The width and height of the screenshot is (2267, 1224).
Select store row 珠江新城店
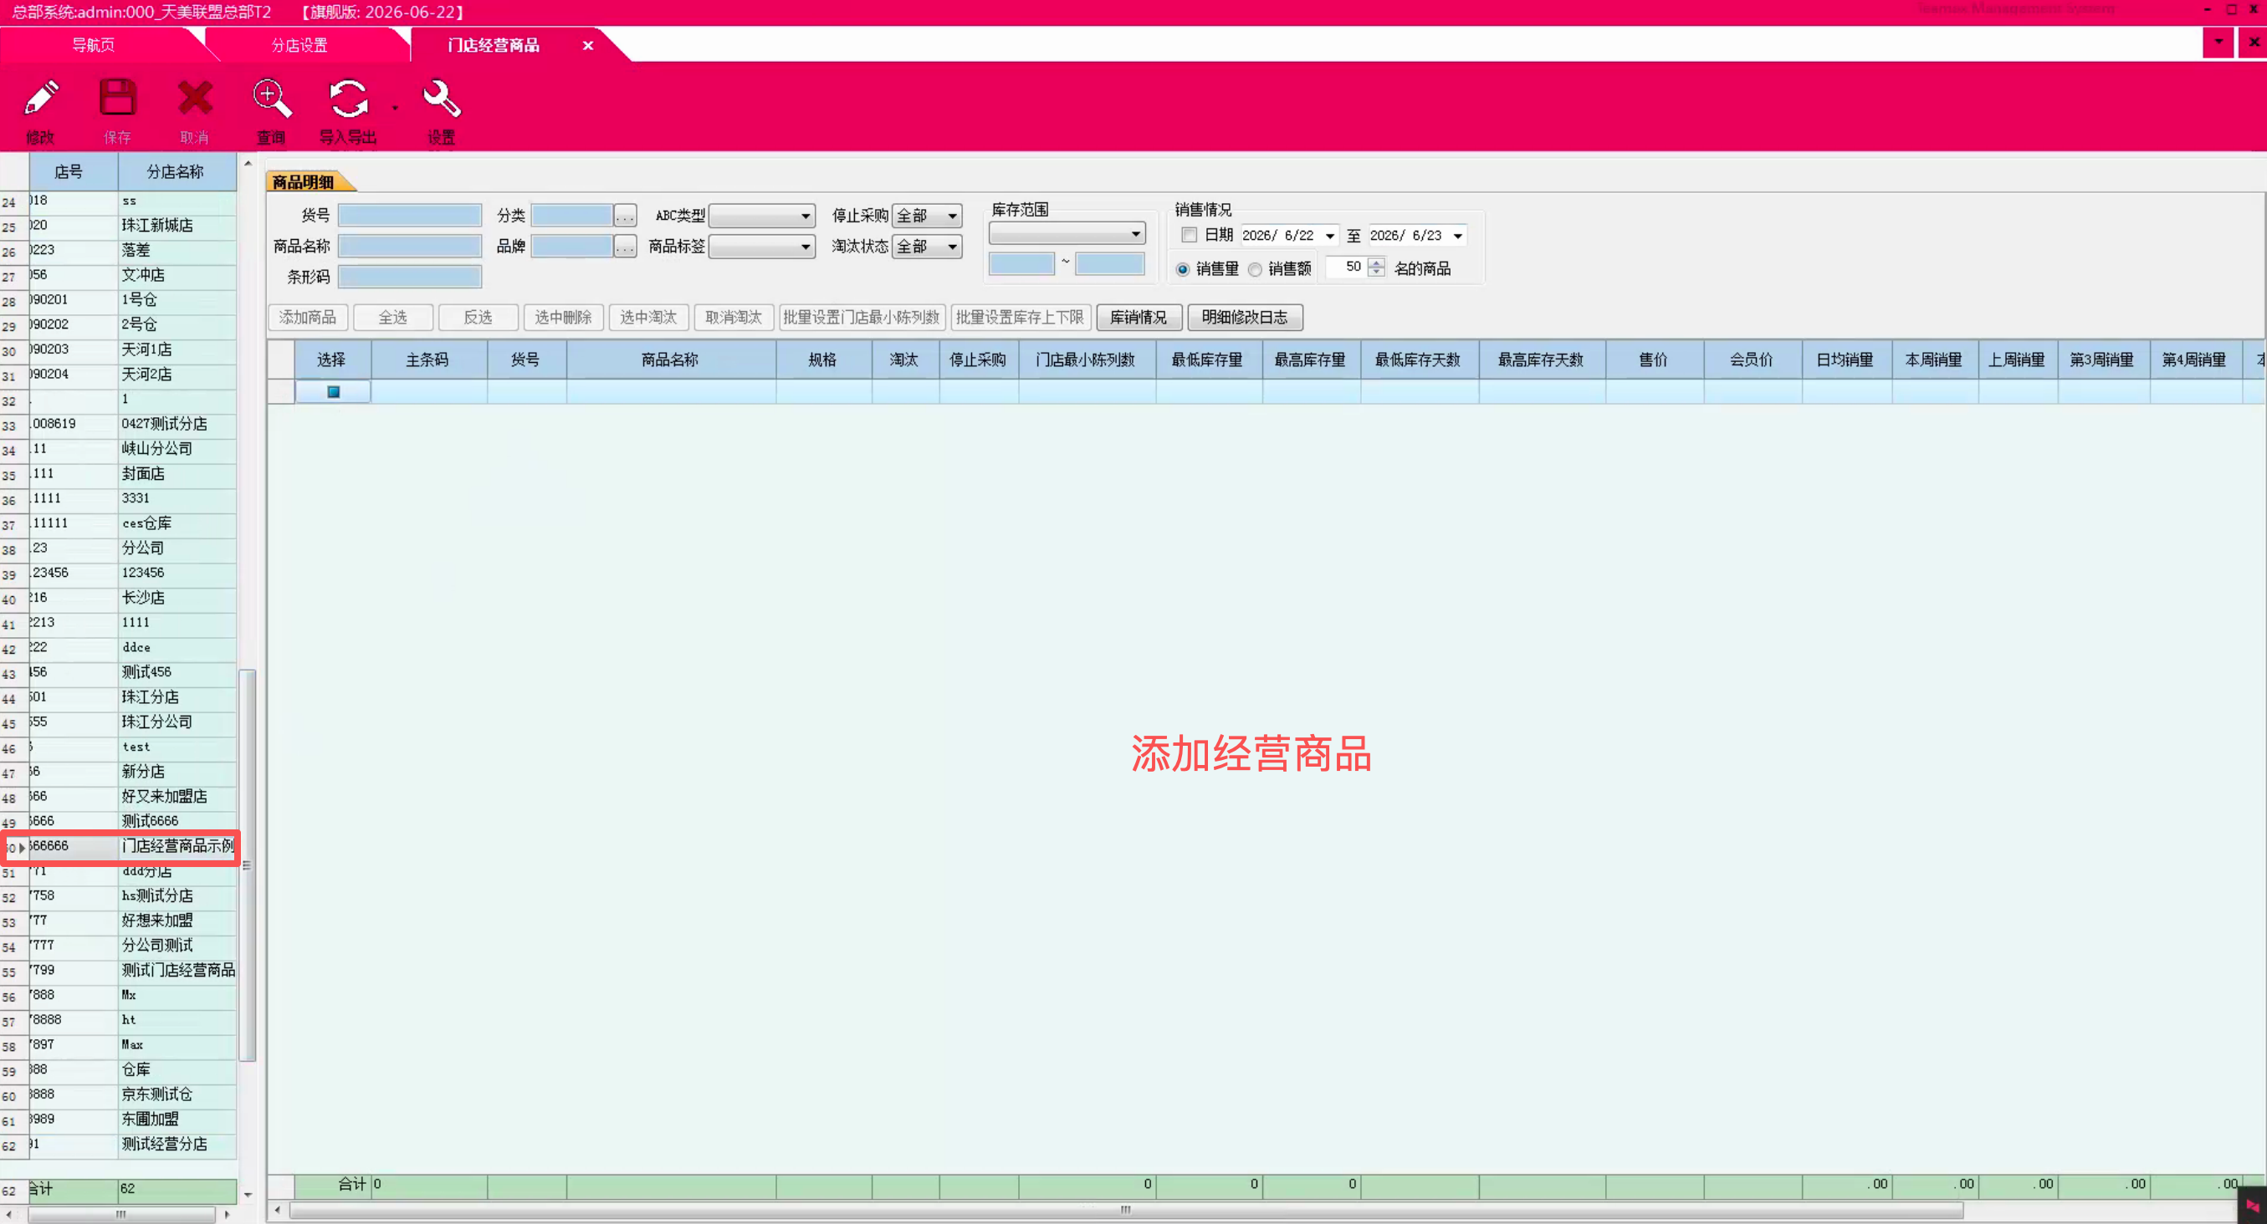tap(120, 226)
